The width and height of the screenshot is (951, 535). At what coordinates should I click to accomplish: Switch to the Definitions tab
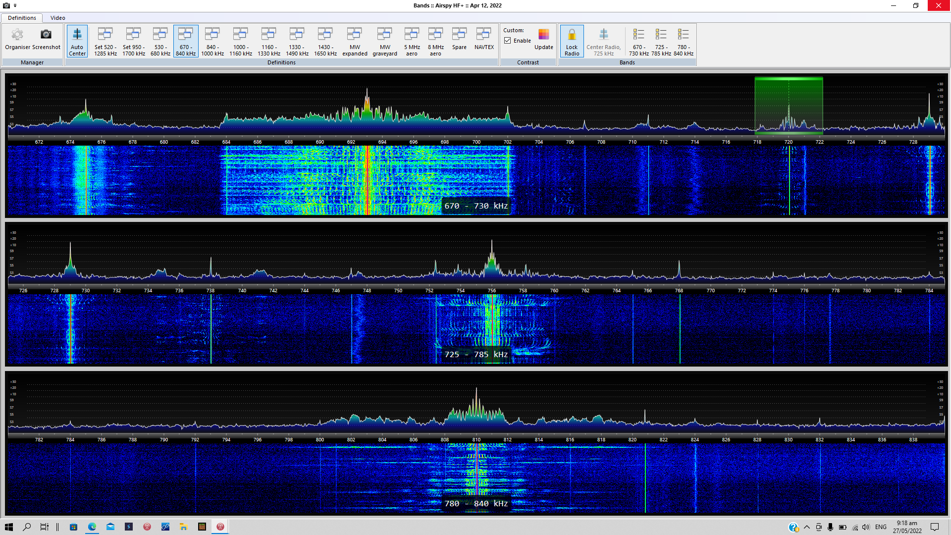pyautogui.click(x=22, y=18)
